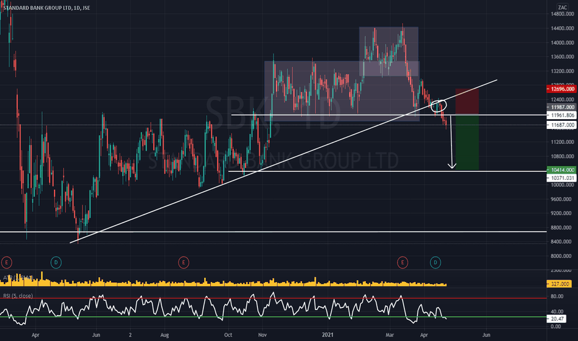Click the 8000.000 price axis label
Viewport: 578px width, 341px height.
[x=562, y=256]
